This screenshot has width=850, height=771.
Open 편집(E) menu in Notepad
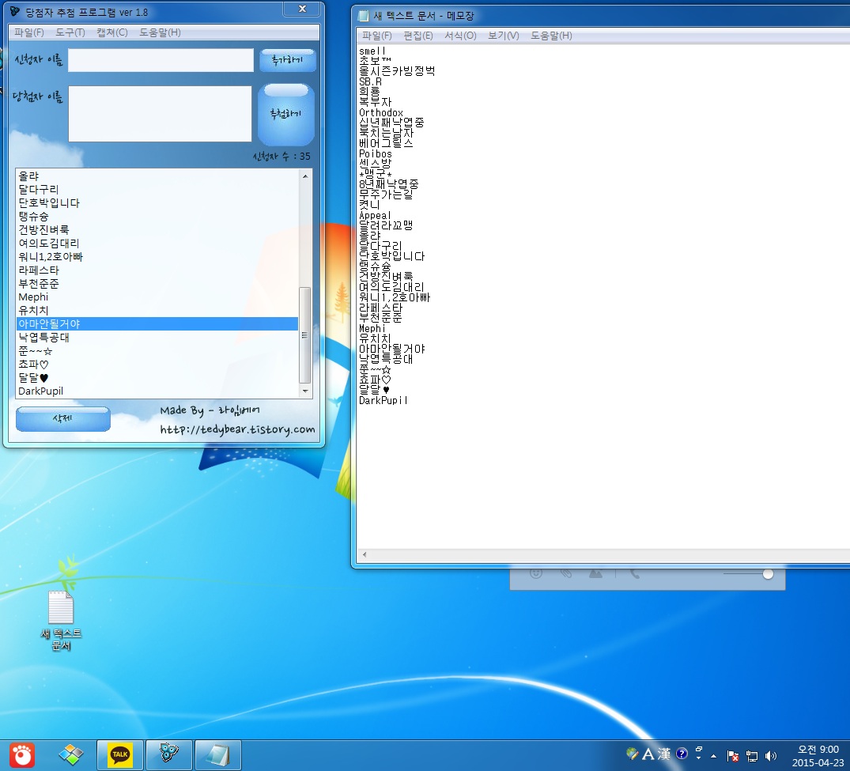tap(418, 36)
